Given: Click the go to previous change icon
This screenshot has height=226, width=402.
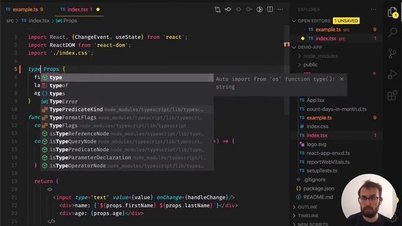Looking at the screenshot, I should point(228,9).
